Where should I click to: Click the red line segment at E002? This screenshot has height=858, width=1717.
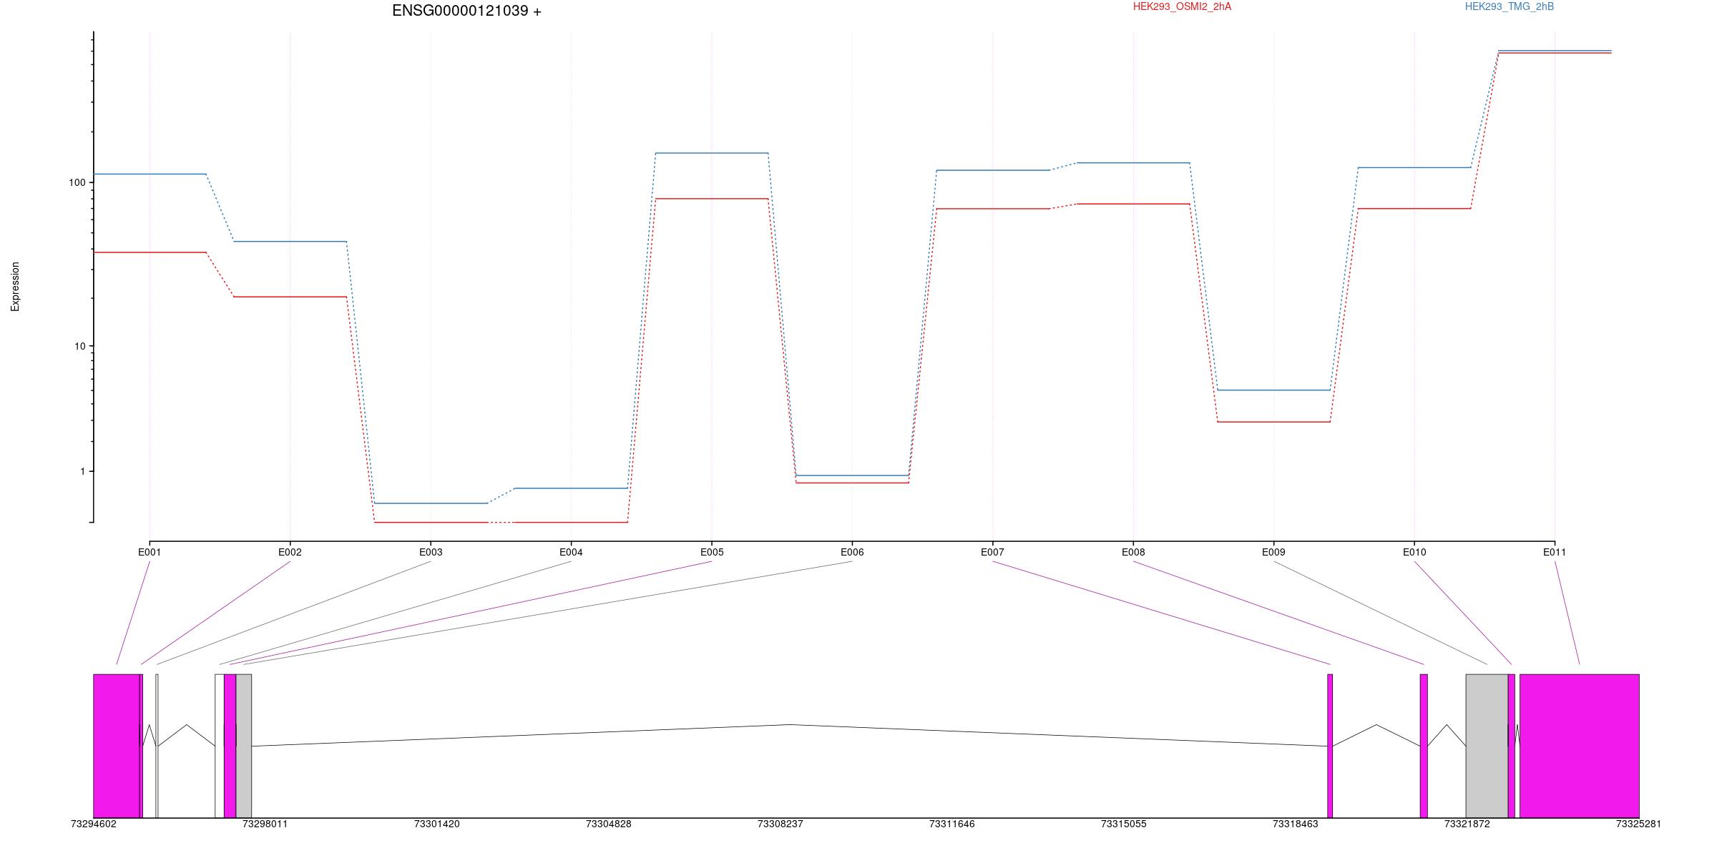[290, 297]
